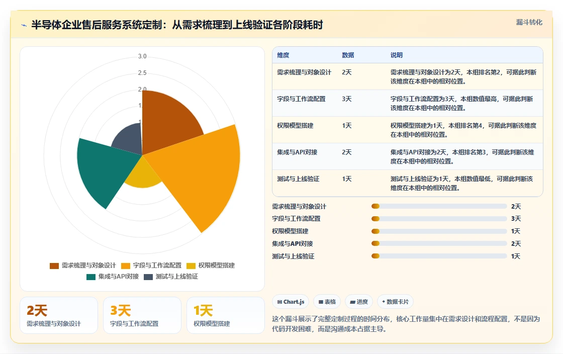Click the 说明 table column header

(397, 55)
